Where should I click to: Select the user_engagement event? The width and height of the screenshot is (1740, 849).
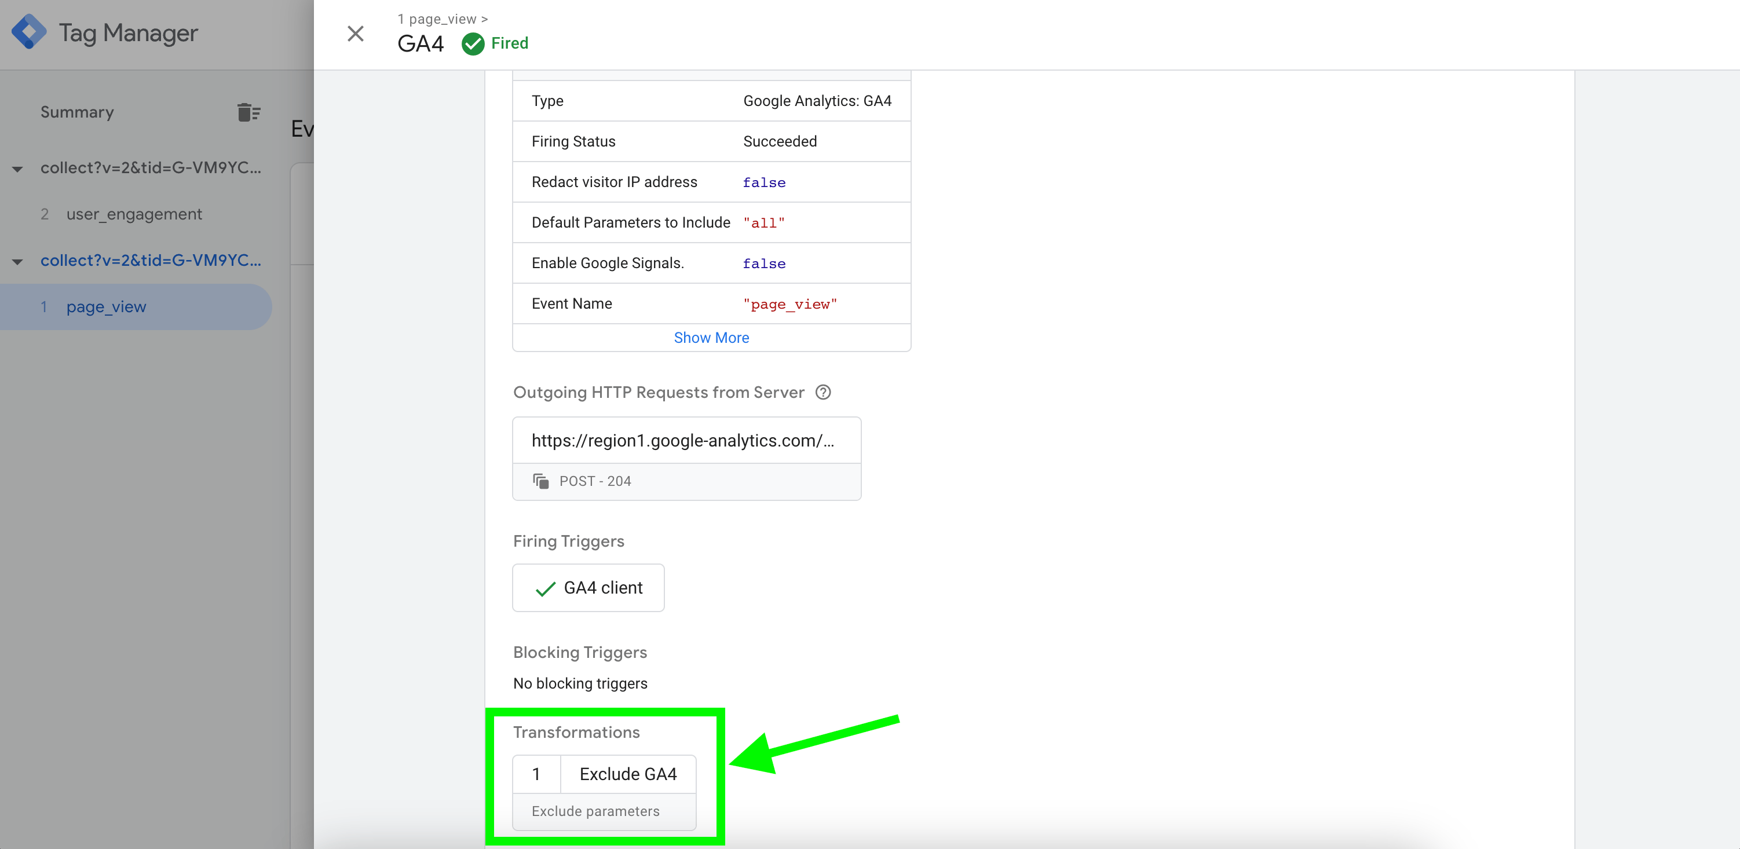coord(134,214)
